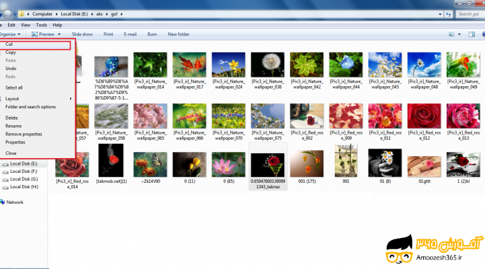Expand the Preview button dropdown arrow
This screenshot has height=269, width=485.
59,34
